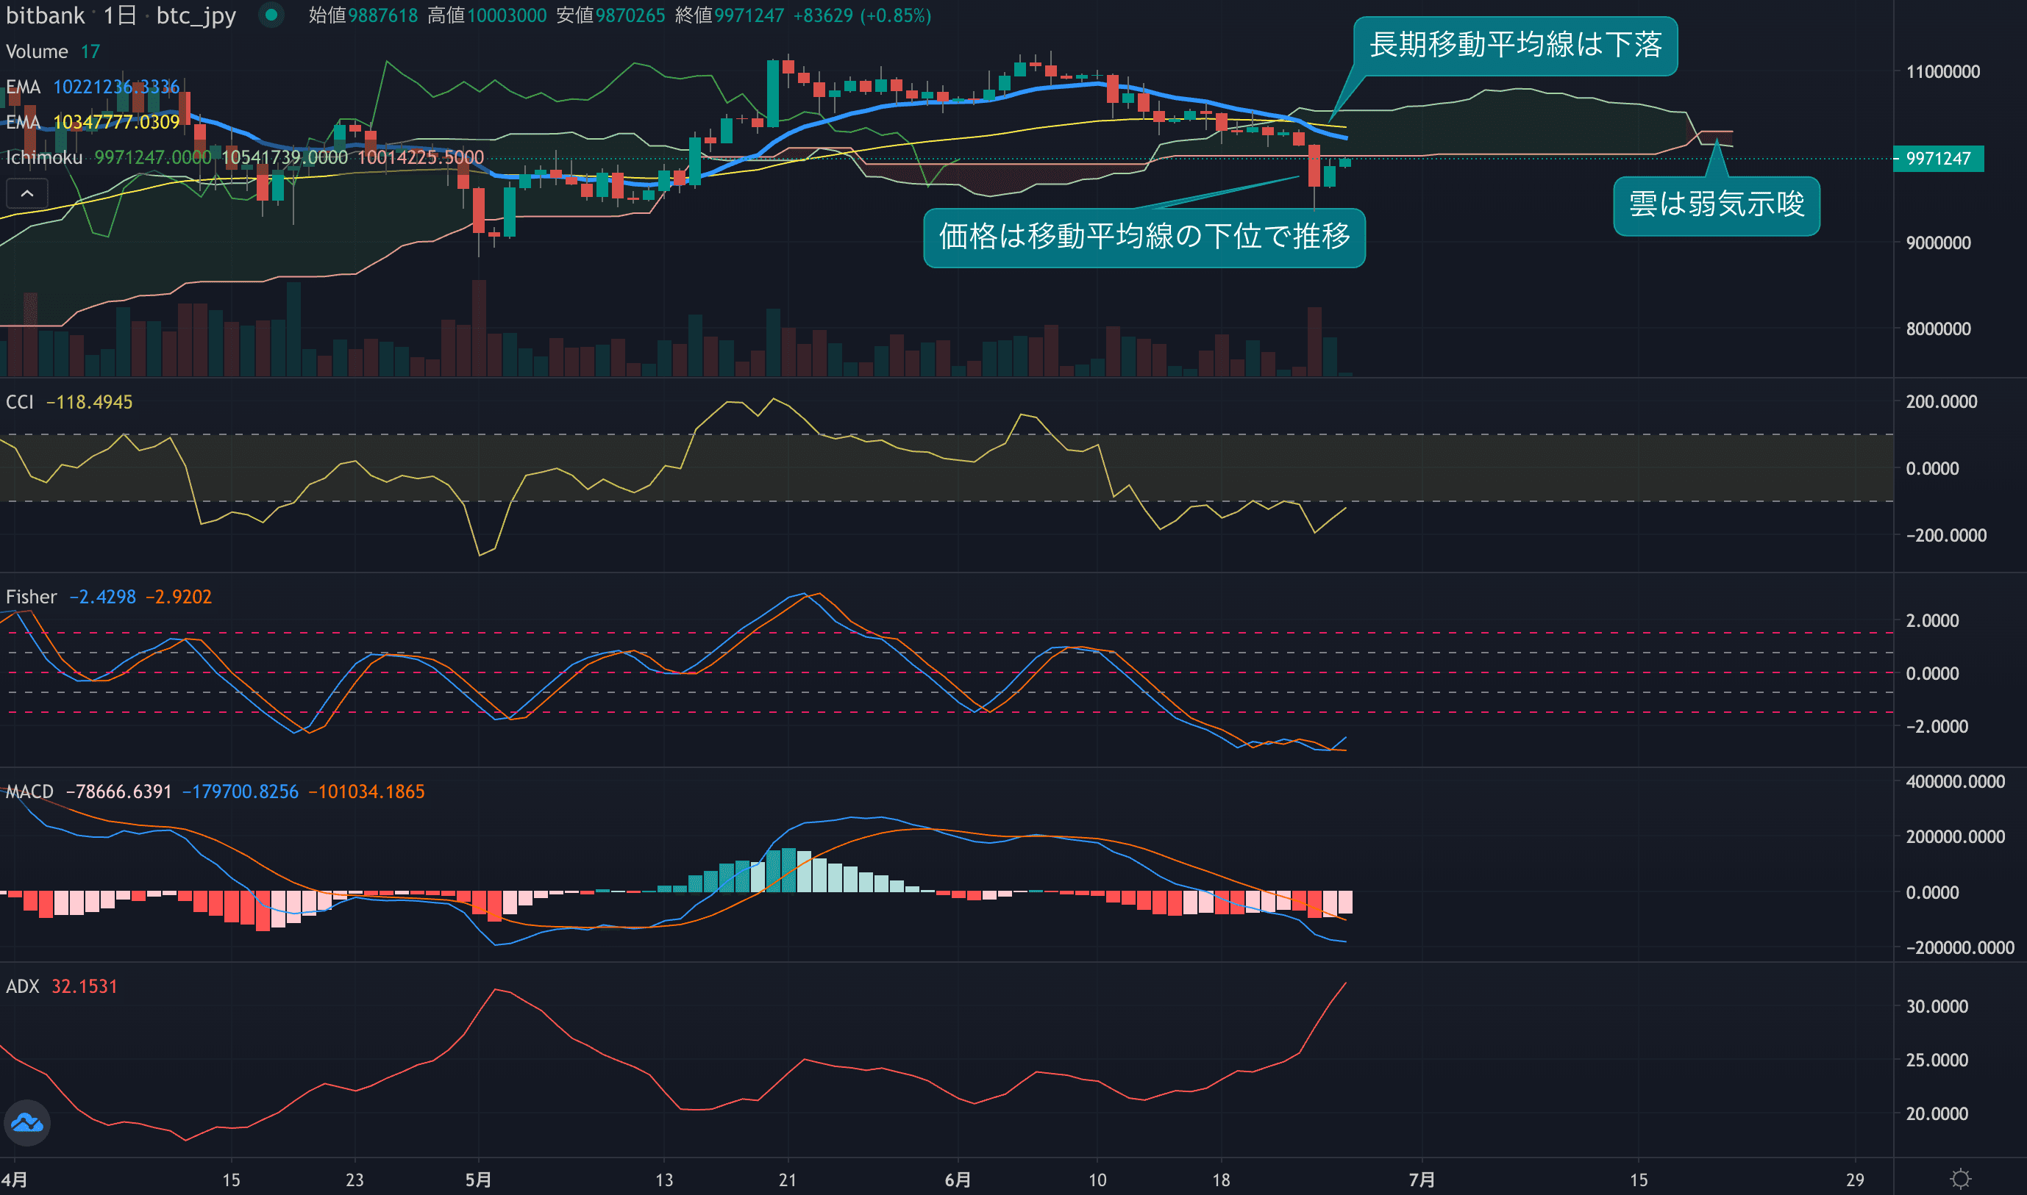Image resolution: width=2027 pixels, height=1195 pixels.
Task: Open the CCI indicator legend
Action: pos(20,402)
